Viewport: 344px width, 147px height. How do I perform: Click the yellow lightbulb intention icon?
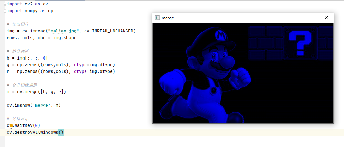pyautogui.click(x=11, y=126)
